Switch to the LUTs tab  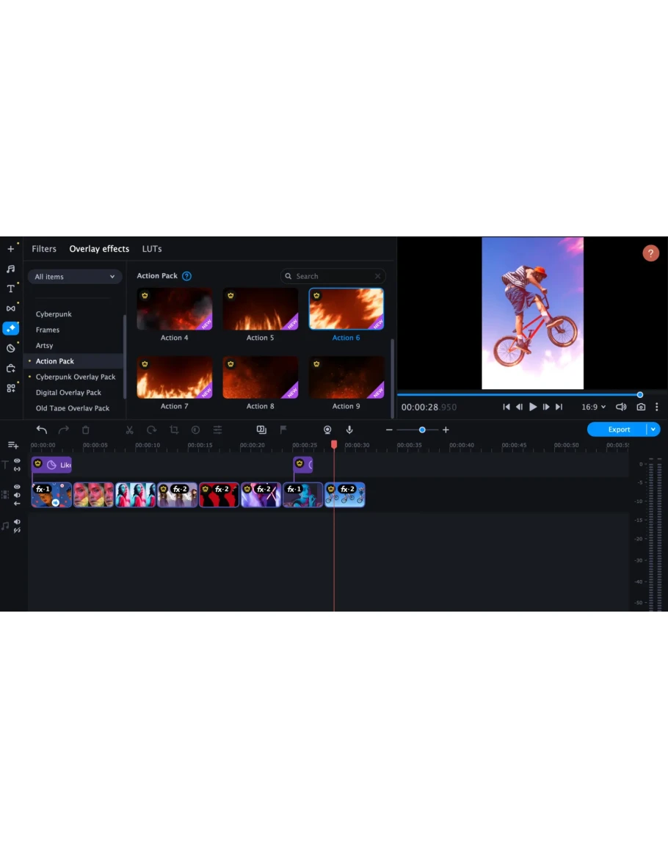152,249
